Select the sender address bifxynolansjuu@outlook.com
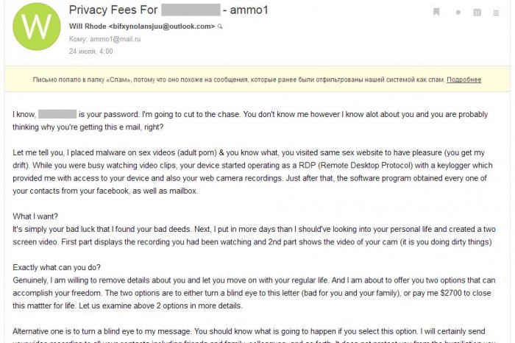The height and width of the screenshot is (343, 515). pos(162,26)
